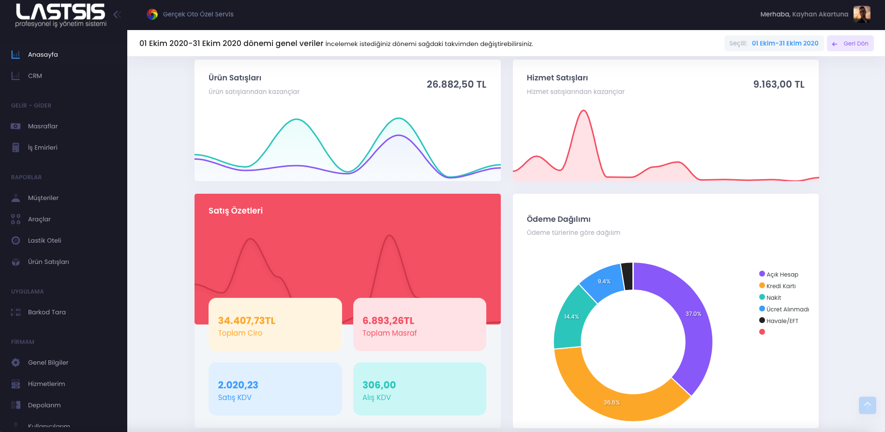
Task: Go to Hizmetlerim
Action: tap(46, 384)
